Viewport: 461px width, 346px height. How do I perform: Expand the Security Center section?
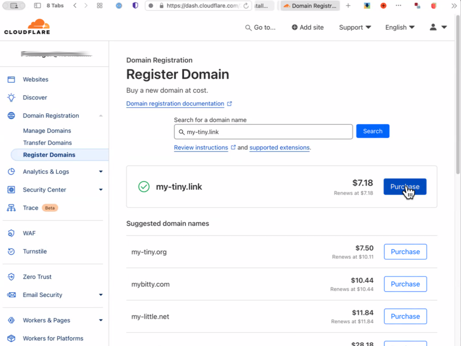click(101, 190)
